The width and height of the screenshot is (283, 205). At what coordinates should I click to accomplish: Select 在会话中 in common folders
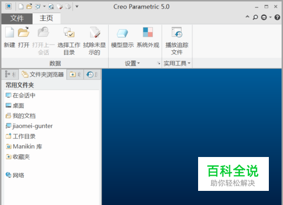[20, 95]
